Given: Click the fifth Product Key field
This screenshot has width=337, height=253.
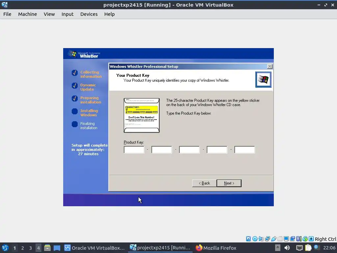Looking at the screenshot, I should [245, 150].
